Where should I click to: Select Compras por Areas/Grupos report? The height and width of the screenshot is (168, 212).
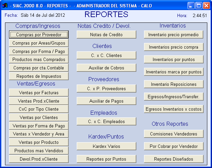(x=39, y=43)
